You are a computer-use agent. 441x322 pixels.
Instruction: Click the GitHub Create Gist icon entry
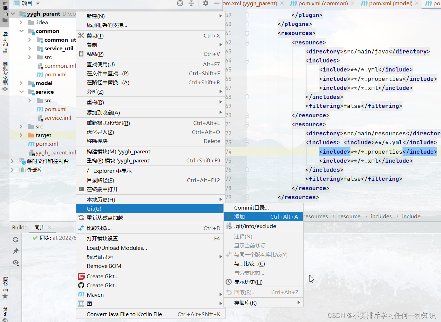(151, 286)
